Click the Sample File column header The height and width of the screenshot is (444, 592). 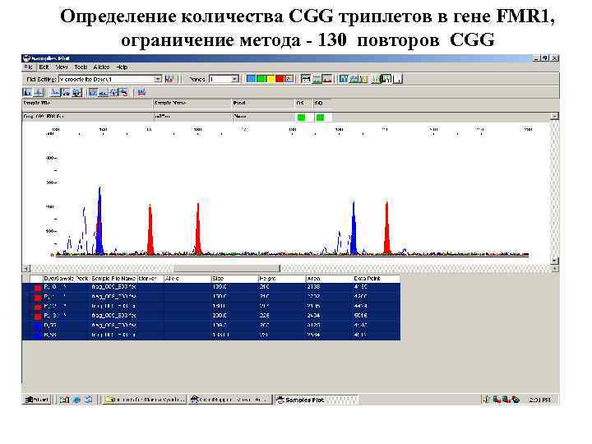tap(87, 103)
